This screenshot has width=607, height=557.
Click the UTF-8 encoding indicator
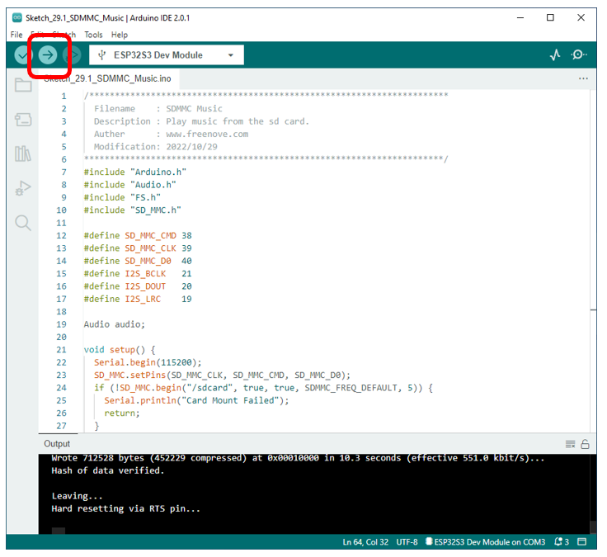[407, 541]
